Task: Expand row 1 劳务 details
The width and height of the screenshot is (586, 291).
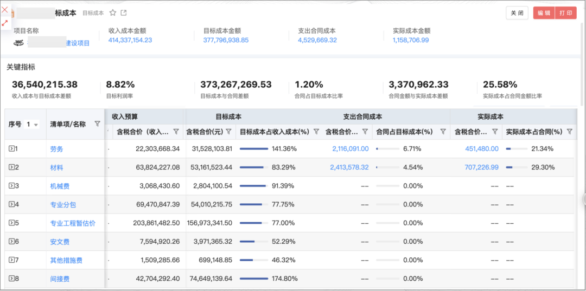Action: click(11, 148)
